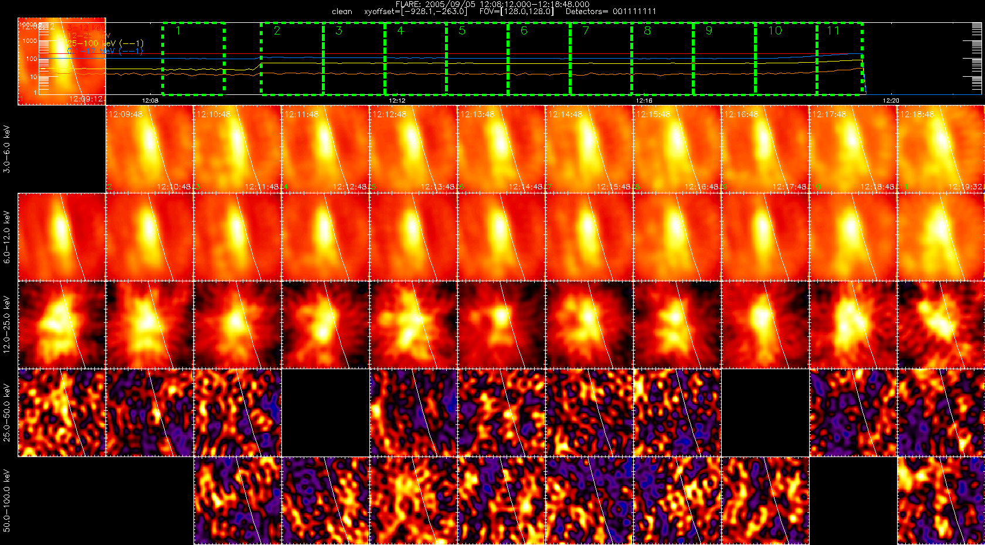Open the 3-6 keV image starting 12:09:48
The image size is (985, 545).
150,149
